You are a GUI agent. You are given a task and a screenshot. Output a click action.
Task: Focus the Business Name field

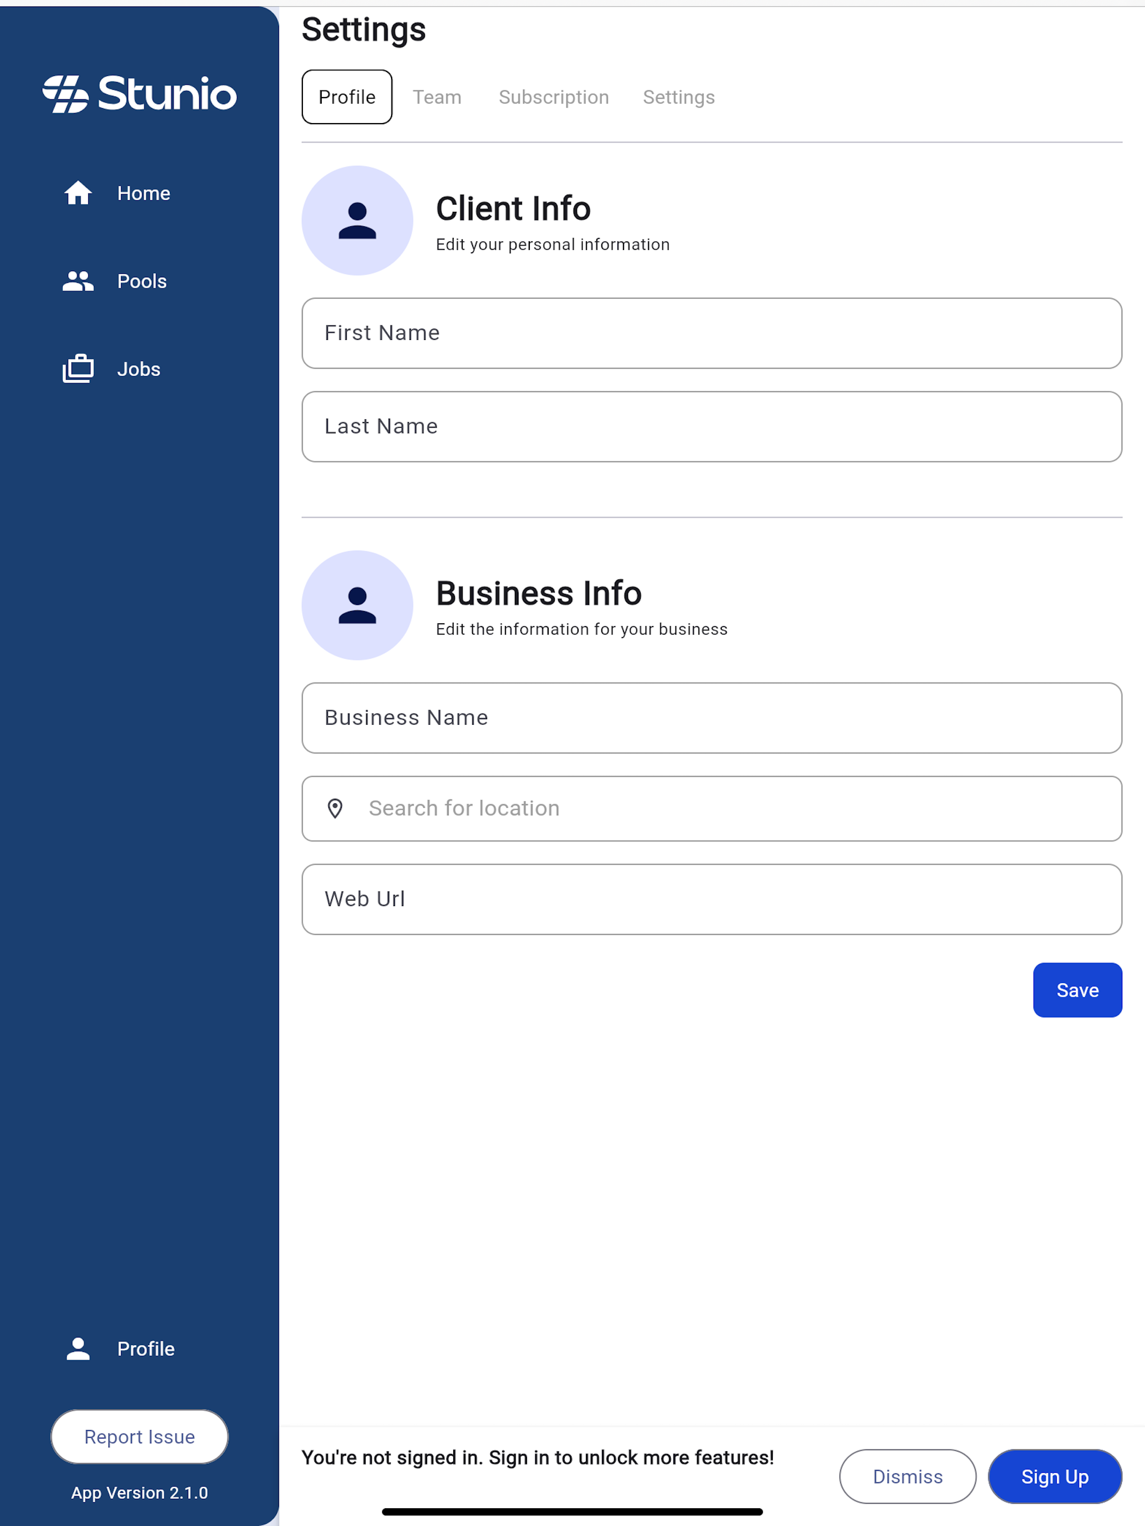coord(712,718)
